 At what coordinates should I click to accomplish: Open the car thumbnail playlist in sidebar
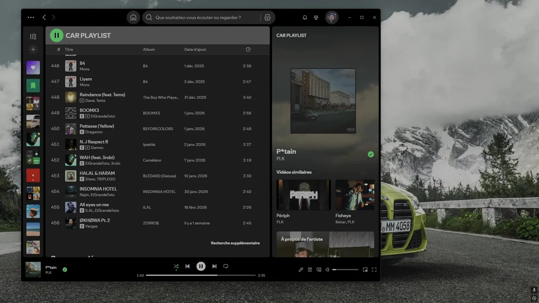(x=33, y=122)
